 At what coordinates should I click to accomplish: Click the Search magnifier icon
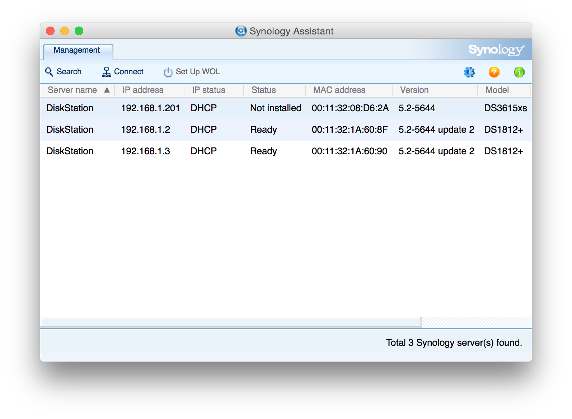49,72
